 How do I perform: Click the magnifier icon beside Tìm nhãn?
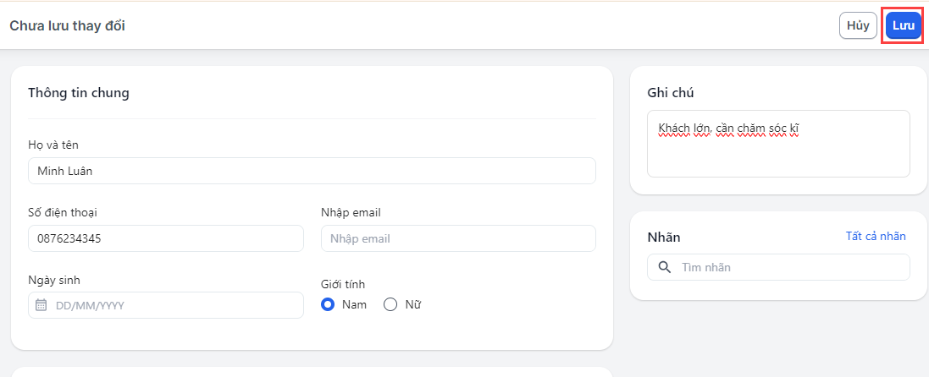point(665,267)
